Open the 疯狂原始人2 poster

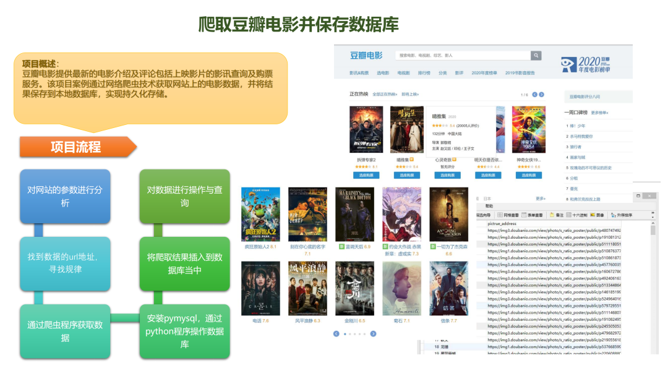[x=261, y=215]
